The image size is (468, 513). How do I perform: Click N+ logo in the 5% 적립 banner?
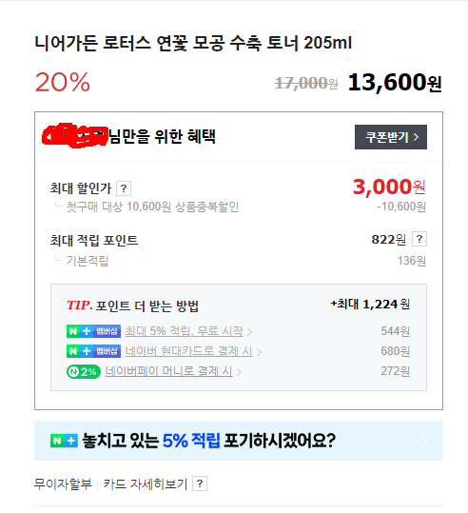[64, 441]
